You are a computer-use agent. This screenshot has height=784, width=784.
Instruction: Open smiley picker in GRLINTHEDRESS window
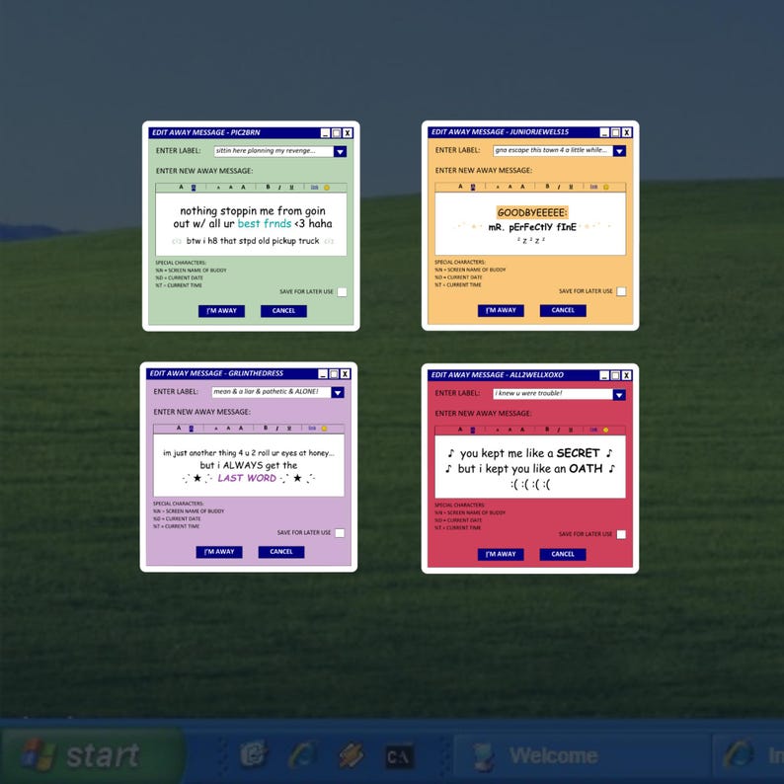click(324, 429)
